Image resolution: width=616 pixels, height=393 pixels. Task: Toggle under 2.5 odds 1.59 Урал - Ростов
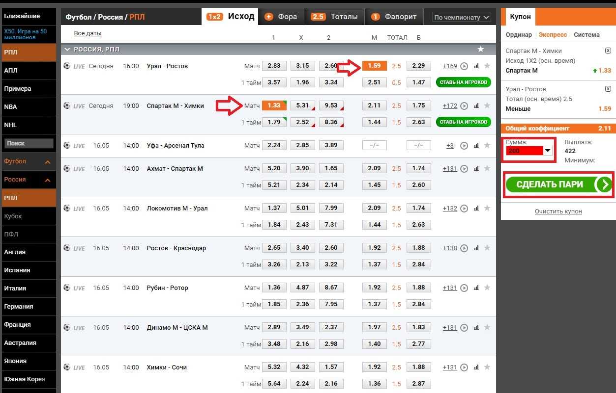tap(375, 66)
